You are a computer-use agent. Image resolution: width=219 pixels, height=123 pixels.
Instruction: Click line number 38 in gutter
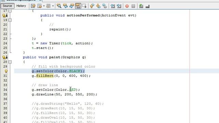pyautogui.click(x=5, y=108)
